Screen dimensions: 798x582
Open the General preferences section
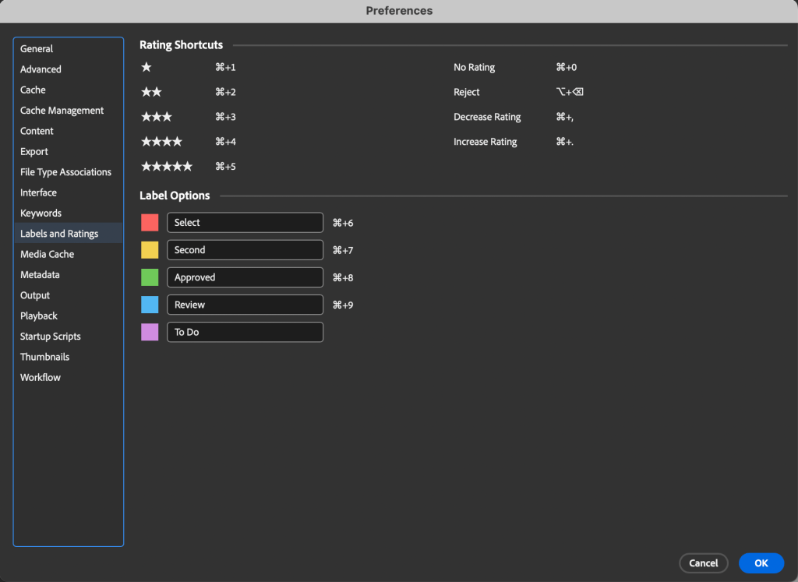click(x=37, y=49)
